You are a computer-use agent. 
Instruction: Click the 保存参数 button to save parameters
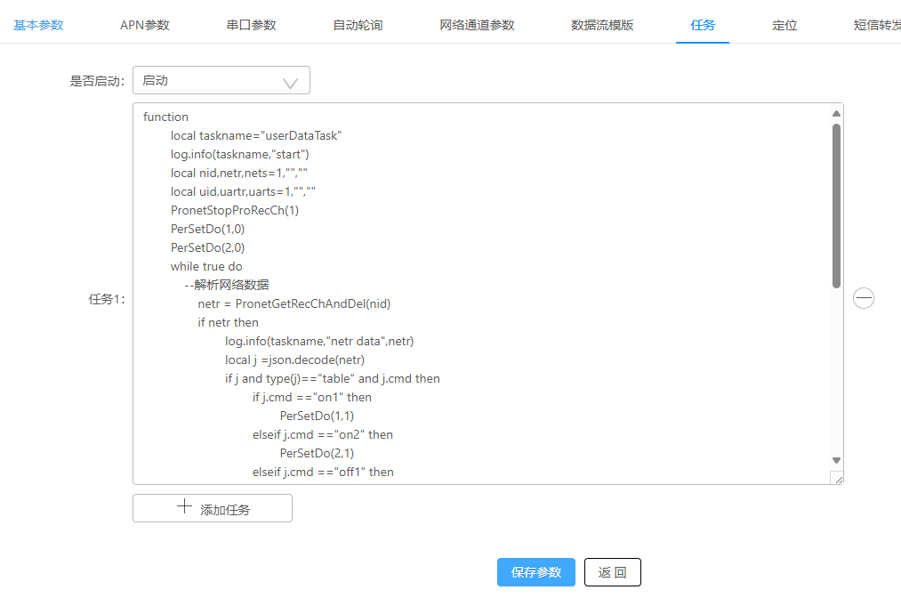coord(535,572)
